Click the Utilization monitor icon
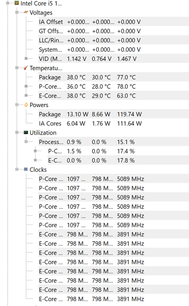Viewport: 189px width, 306px height. pyautogui.click(x=26, y=132)
